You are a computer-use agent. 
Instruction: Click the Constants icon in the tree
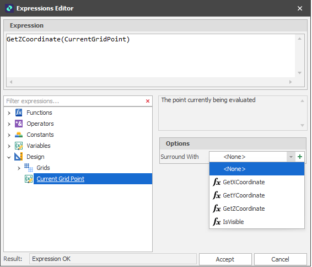pos(19,135)
